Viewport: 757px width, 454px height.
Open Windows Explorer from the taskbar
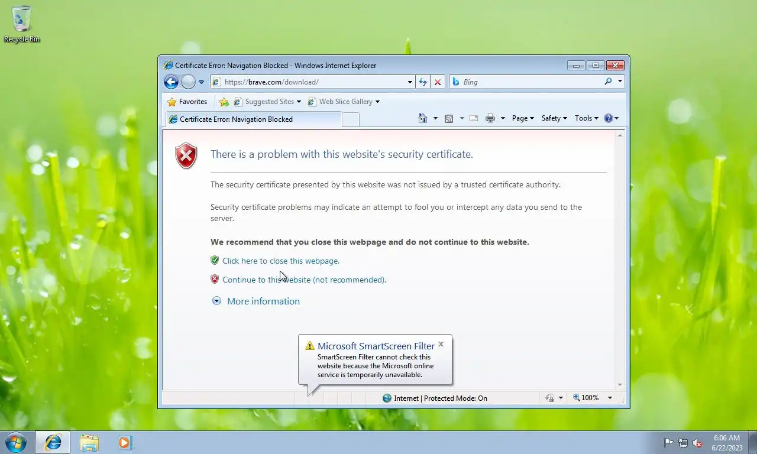pos(89,442)
